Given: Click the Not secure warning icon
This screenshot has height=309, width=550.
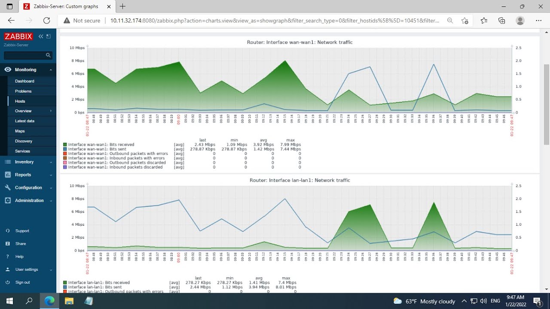Looking at the screenshot, I should tap(67, 21).
